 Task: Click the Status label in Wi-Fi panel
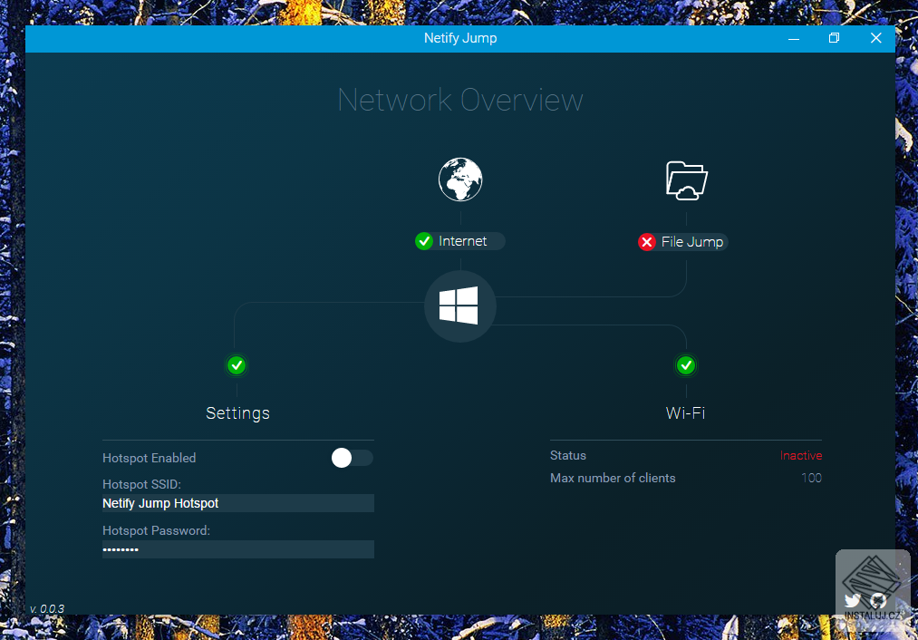(x=568, y=456)
